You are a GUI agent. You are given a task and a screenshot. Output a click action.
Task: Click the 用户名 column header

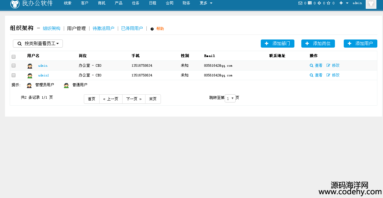33,56
